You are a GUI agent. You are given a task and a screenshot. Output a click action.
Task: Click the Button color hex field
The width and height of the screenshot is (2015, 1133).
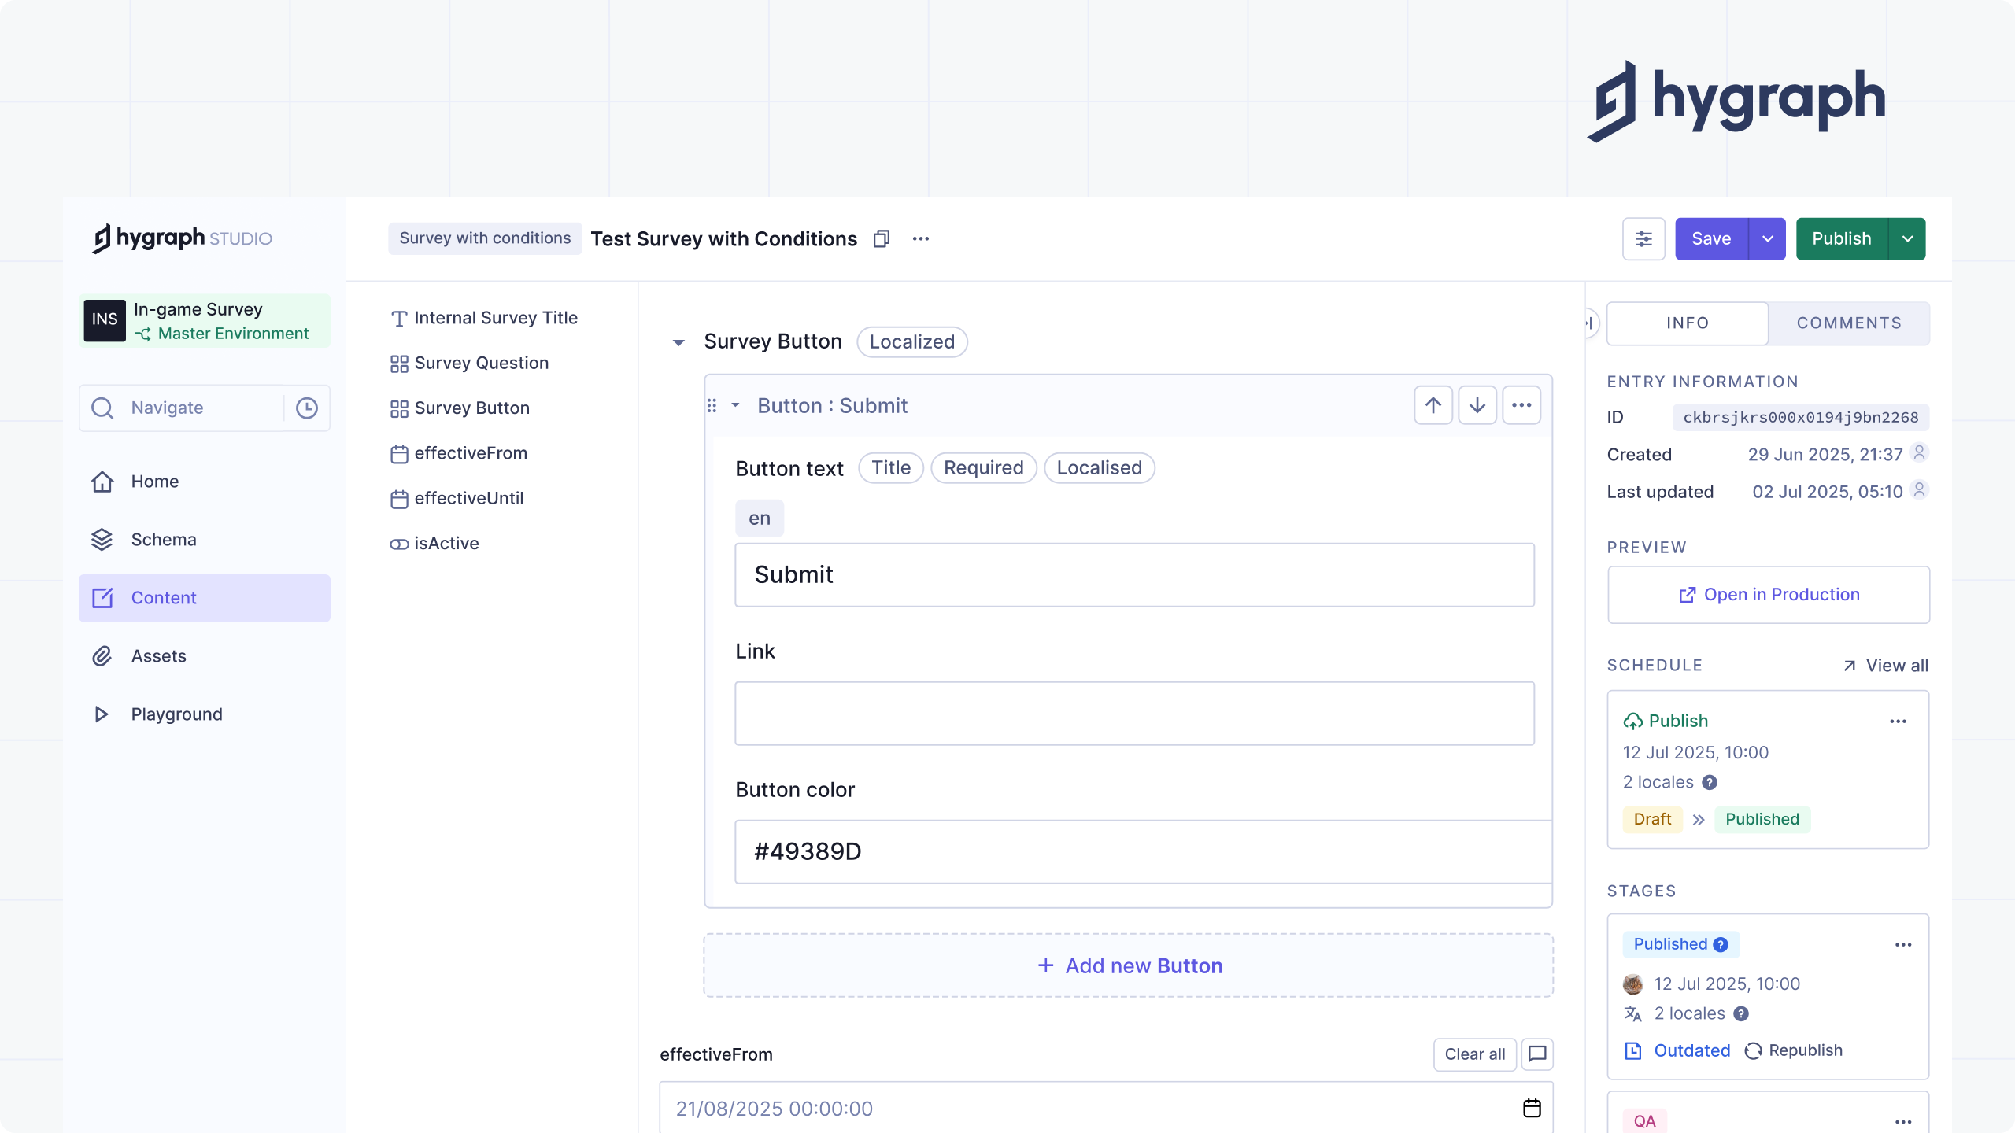click(1141, 851)
